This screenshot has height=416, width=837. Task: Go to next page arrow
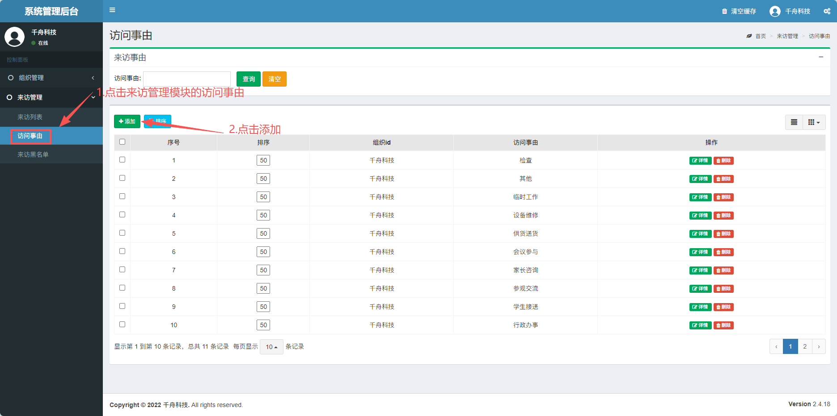click(x=819, y=347)
